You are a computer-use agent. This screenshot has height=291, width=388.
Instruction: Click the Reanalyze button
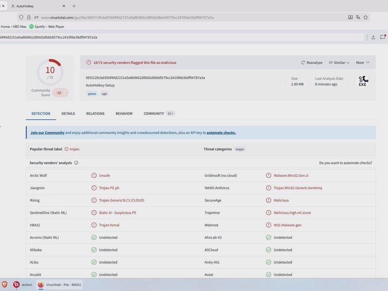[x=312, y=63]
